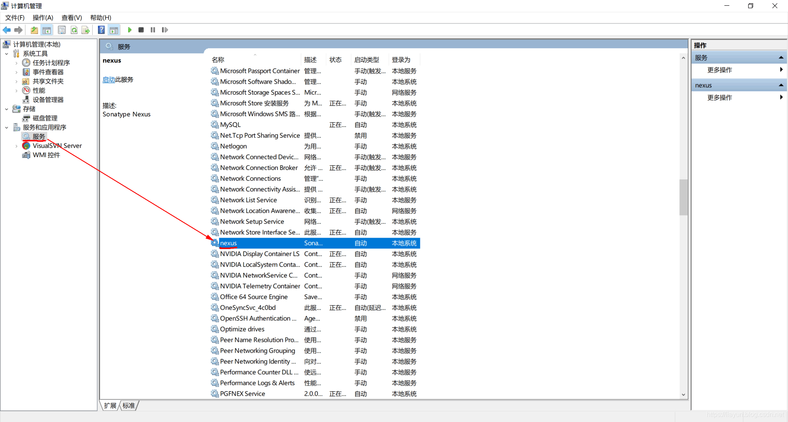This screenshot has width=788, height=422.
Task: Select 磁盘管理 icon in tree
Action: [x=26, y=118]
